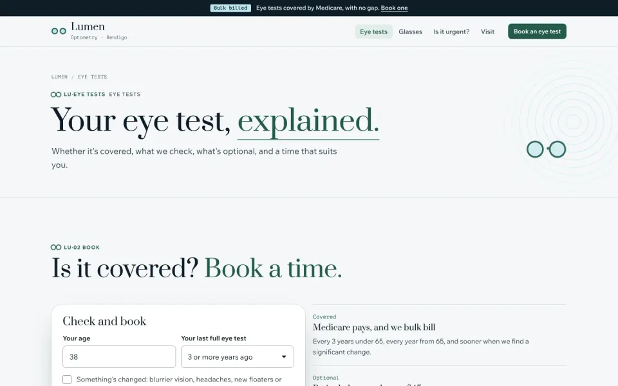The image size is (618, 386).
Task: Click the large glasses illustration in hero
Action: (x=547, y=149)
